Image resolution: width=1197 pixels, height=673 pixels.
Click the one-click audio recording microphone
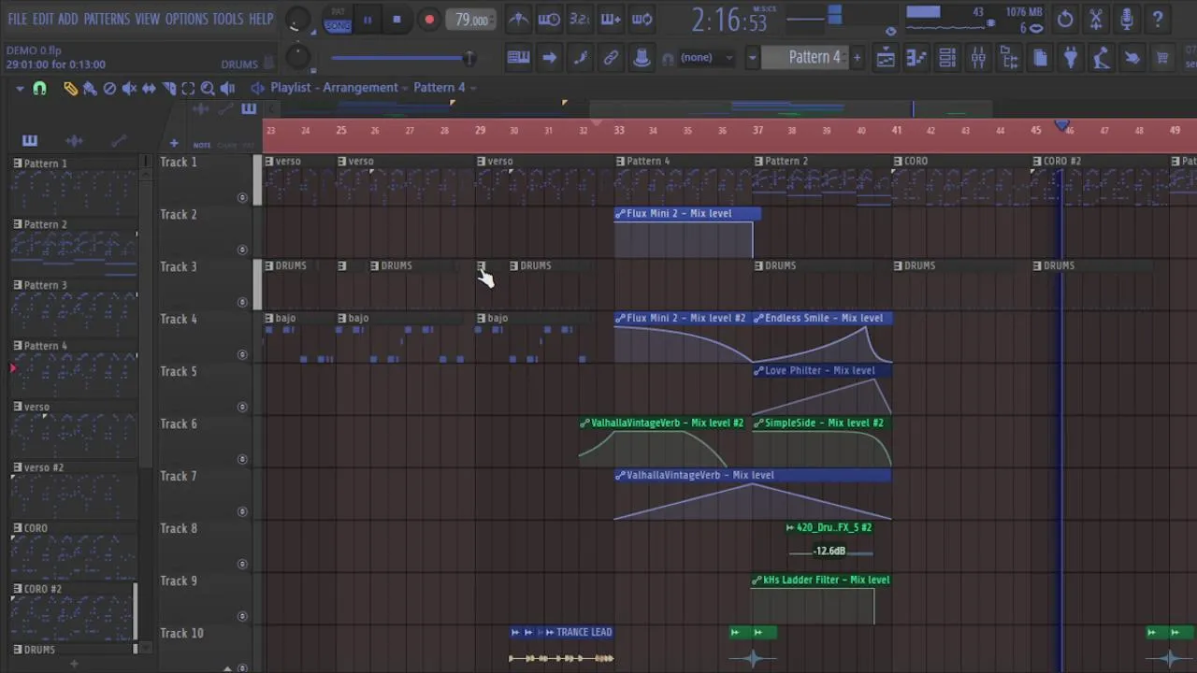pos(1127,19)
